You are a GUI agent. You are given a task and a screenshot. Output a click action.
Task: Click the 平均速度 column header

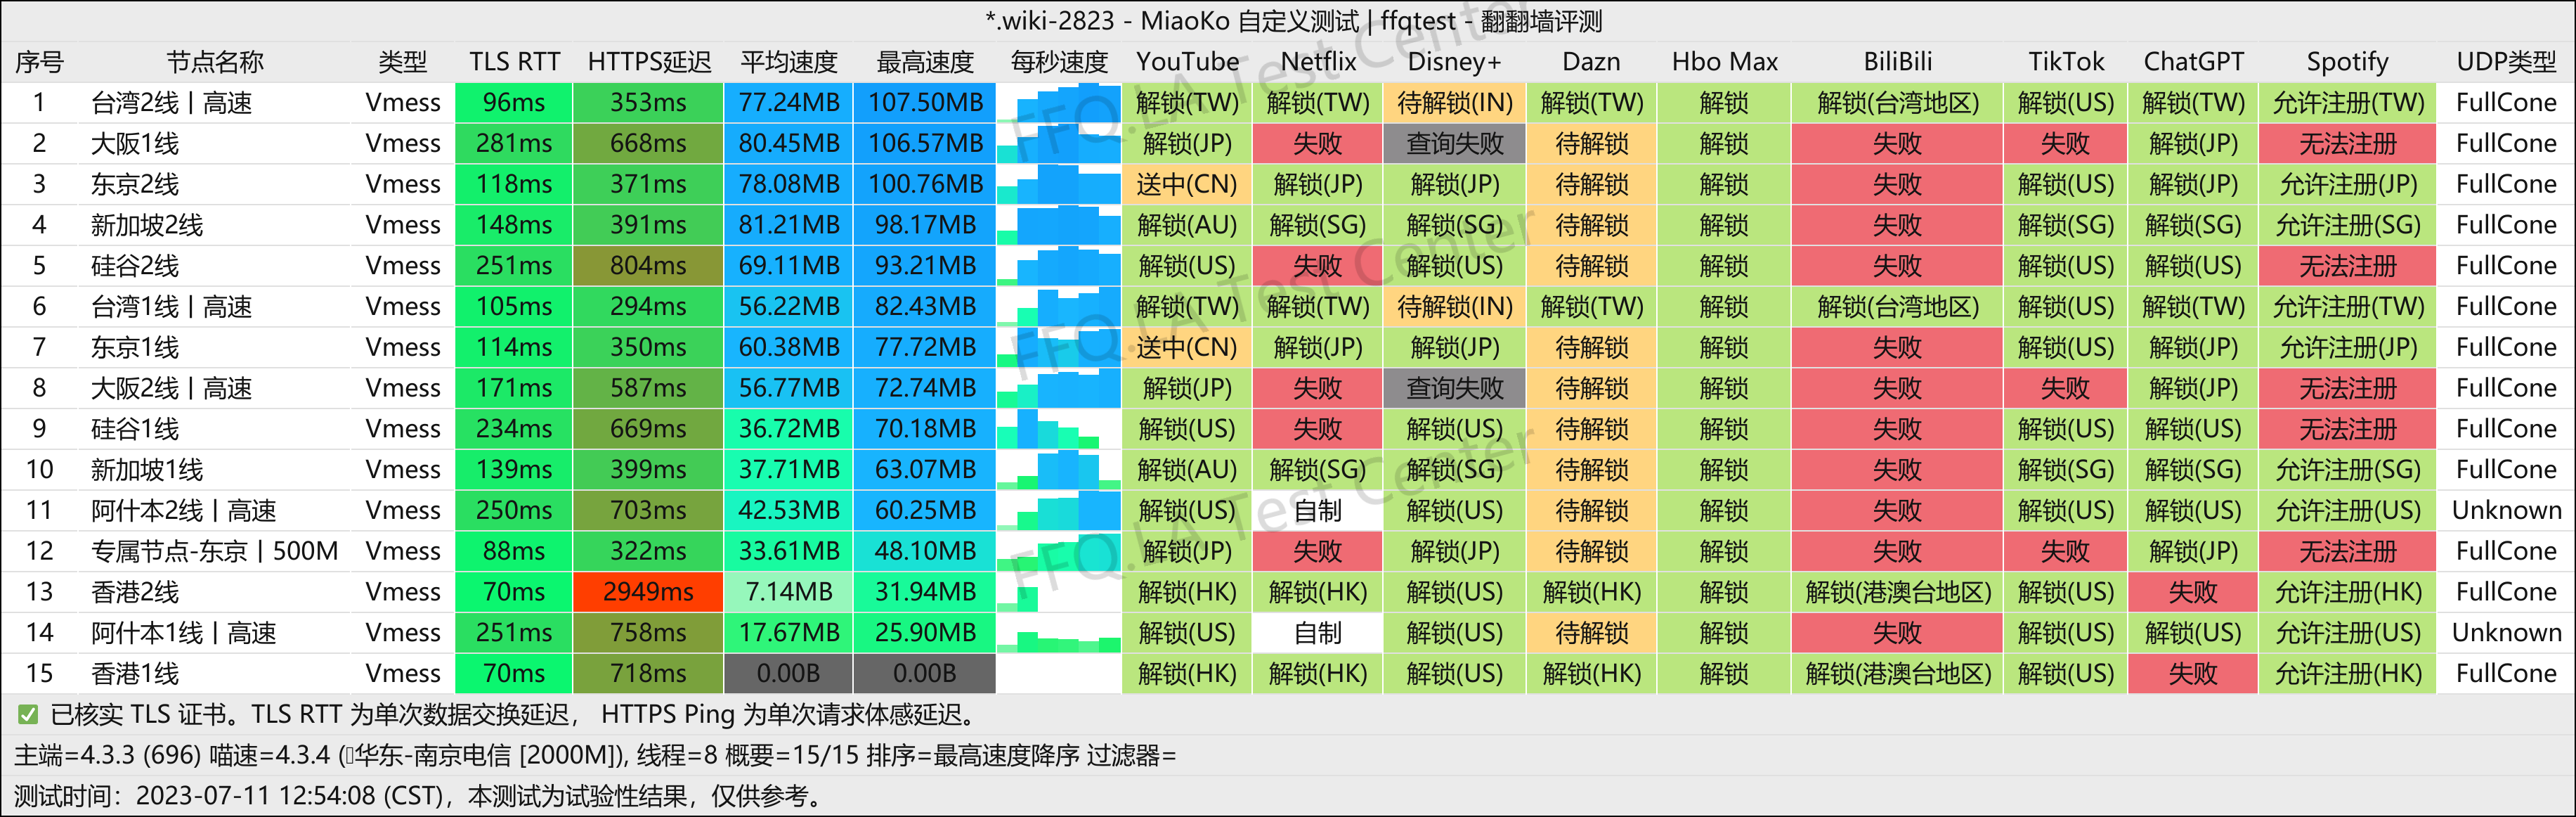(x=789, y=62)
